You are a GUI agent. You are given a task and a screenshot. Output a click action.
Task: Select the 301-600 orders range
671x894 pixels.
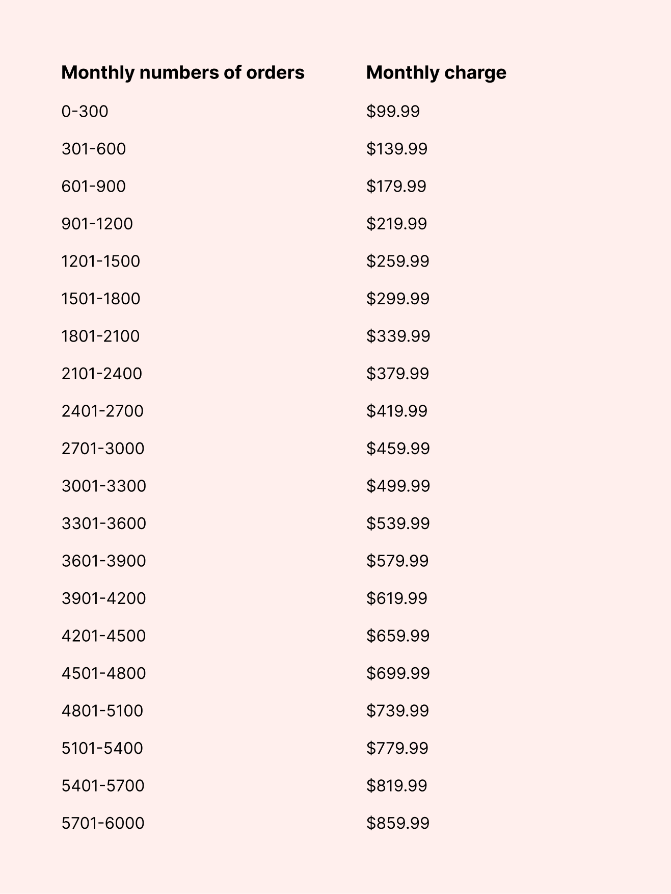click(x=93, y=149)
